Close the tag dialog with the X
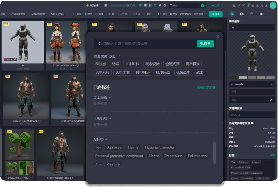Image resolution: width=278 pixels, height=188 pixels. [x=218, y=36]
